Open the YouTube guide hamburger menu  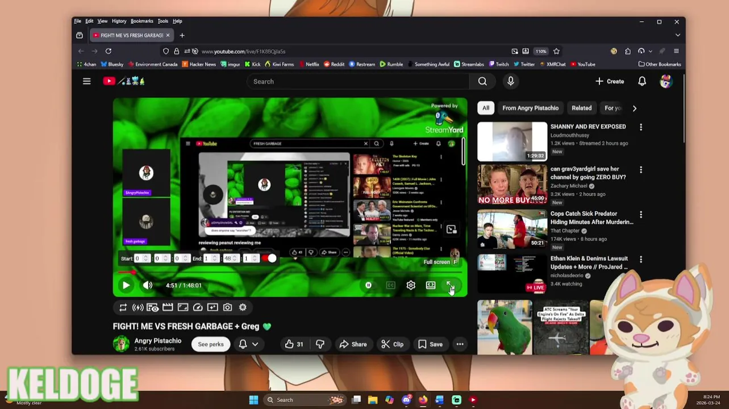tap(86, 81)
